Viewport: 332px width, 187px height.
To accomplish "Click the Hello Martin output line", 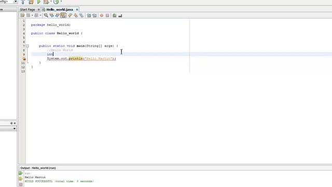I will (x=35, y=177).
